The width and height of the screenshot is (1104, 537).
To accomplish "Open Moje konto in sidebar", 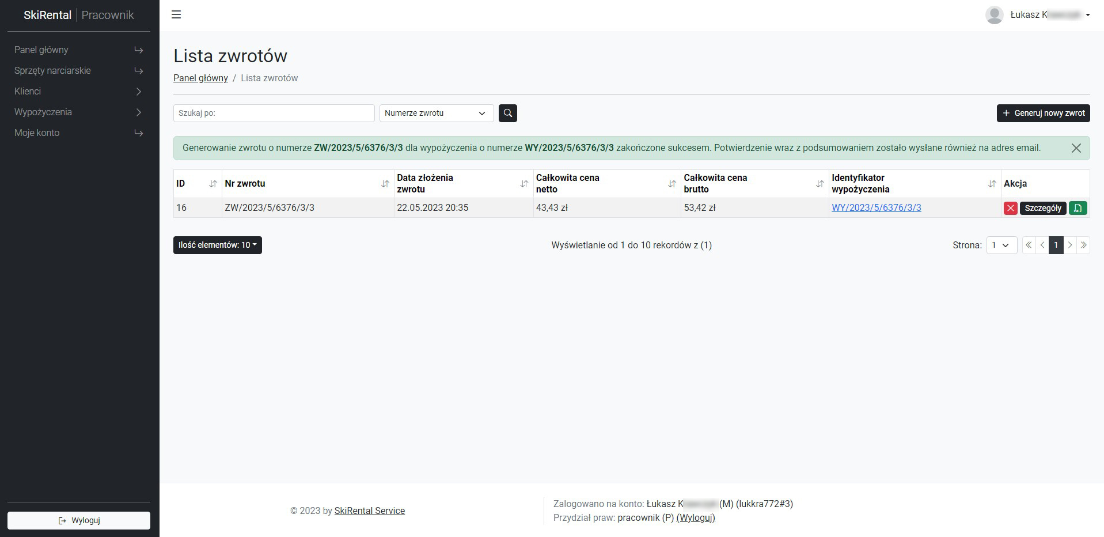I will [x=78, y=133].
